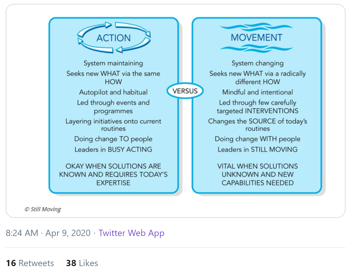Click 'Mindful and intentional' text
Image resolution: width=350 pixels, height=273 pixels.
click(258, 92)
